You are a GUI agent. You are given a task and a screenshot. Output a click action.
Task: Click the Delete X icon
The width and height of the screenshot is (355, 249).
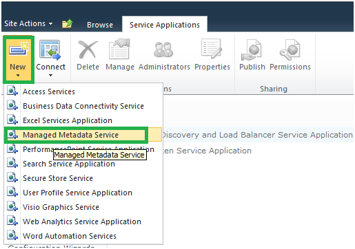point(88,50)
